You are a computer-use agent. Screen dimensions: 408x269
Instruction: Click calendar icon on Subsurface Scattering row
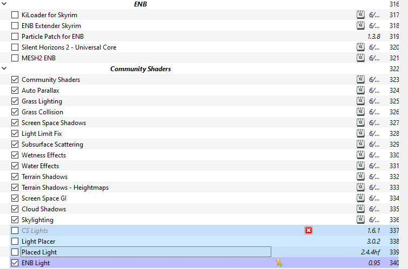tap(360, 144)
